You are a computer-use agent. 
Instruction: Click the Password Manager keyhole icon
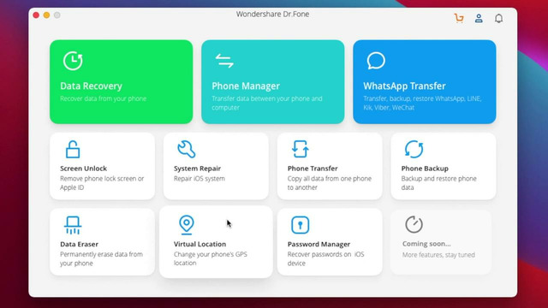[x=301, y=225]
